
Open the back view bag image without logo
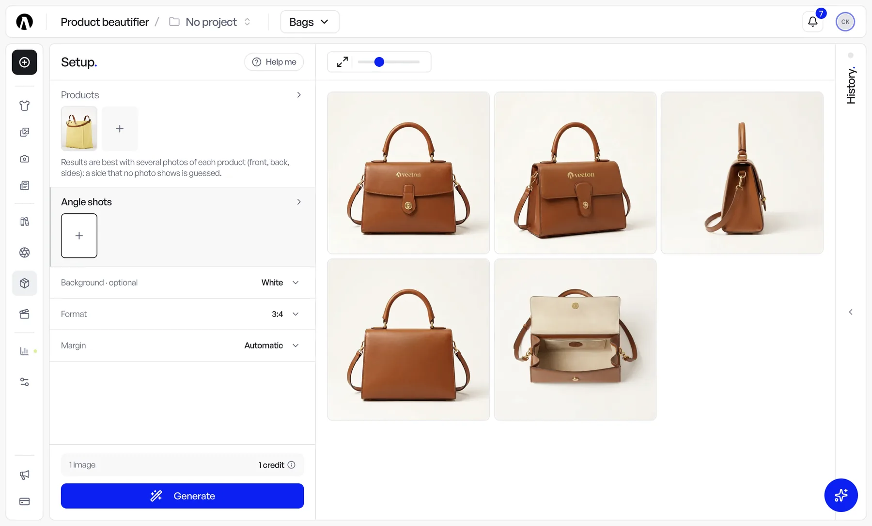coord(408,339)
